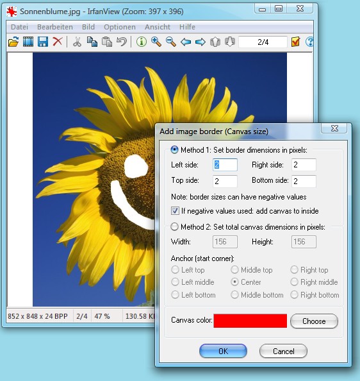Click the Right side input field
Image resolution: width=360 pixels, height=381 pixels.
point(304,165)
